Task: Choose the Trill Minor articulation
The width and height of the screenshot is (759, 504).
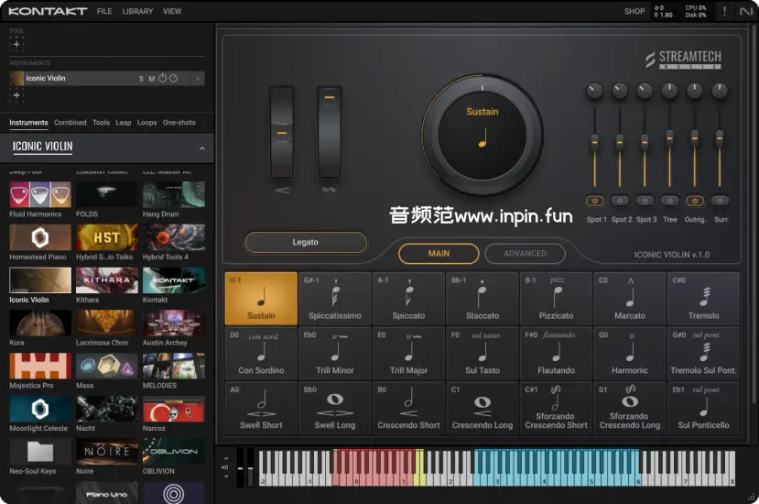Action: coord(334,354)
